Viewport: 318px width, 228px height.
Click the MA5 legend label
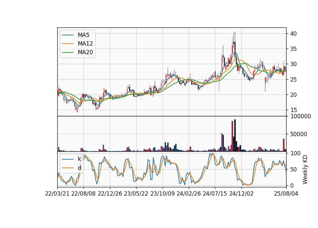(x=83, y=35)
